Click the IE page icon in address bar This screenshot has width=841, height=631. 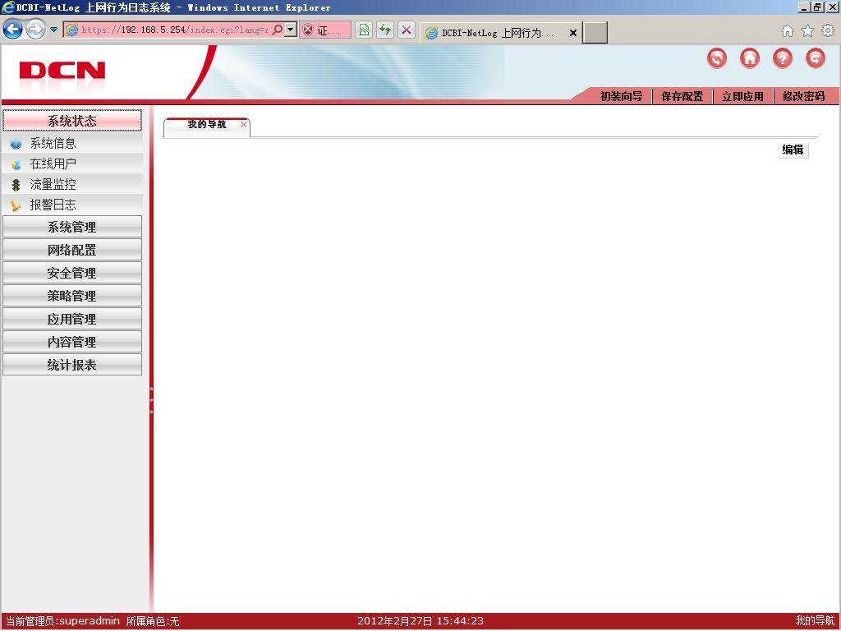(x=71, y=30)
